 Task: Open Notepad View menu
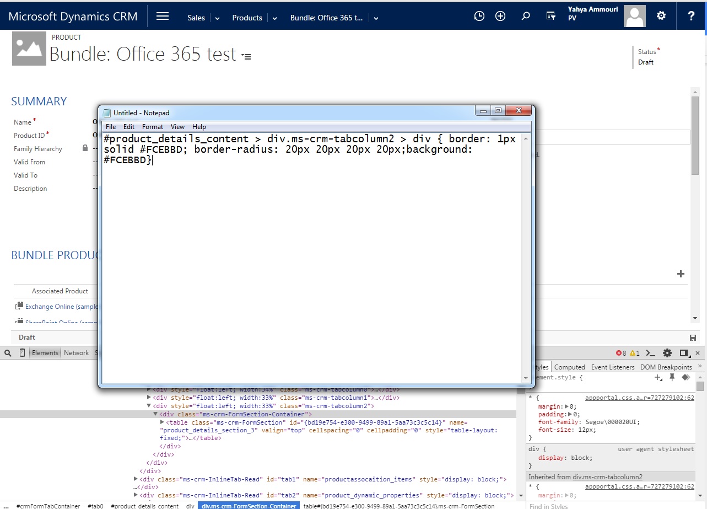coord(177,127)
